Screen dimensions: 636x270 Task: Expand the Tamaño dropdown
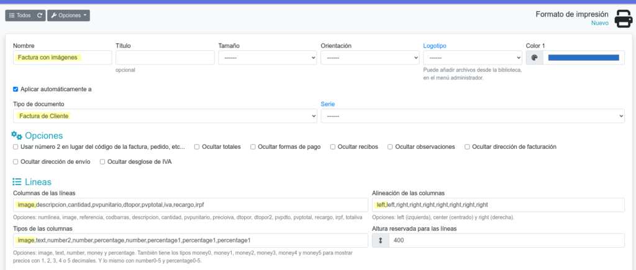pyautogui.click(x=268, y=58)
